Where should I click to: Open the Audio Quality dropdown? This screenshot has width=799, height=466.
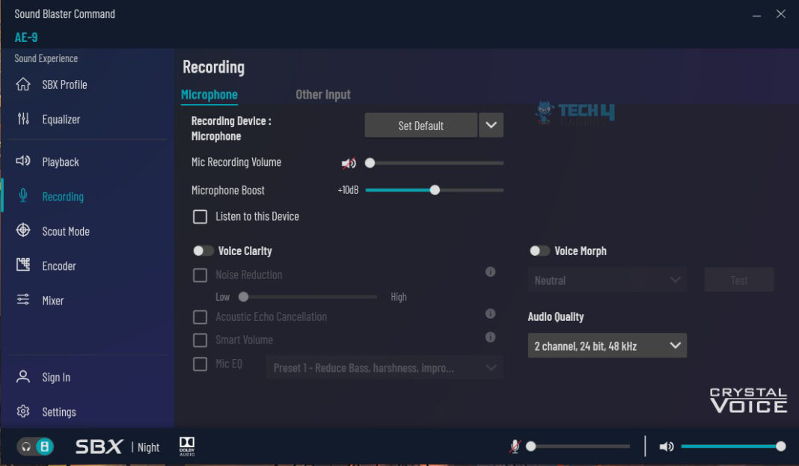[607, 345]
